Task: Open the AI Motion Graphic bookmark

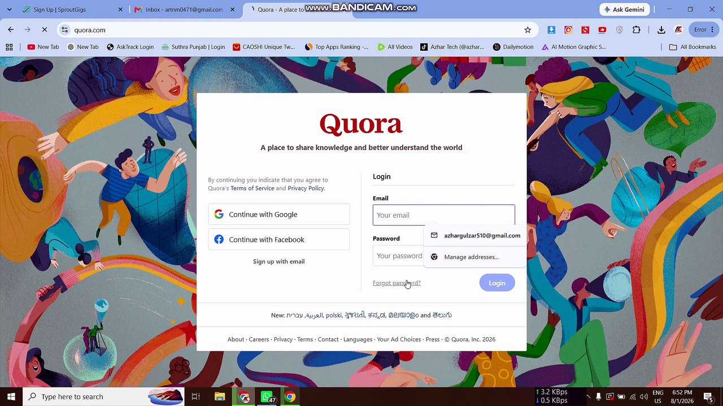Action: coord(573,47)
